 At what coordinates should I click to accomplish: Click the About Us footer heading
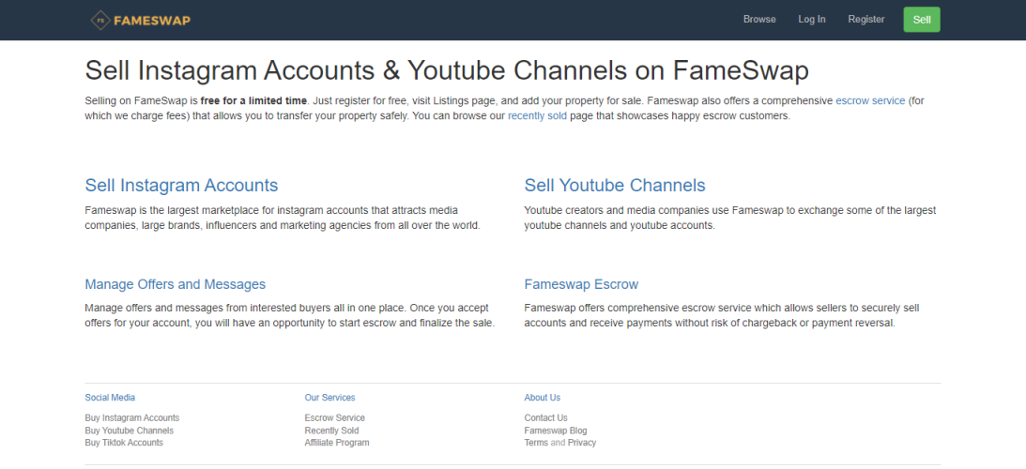(543, 398)
